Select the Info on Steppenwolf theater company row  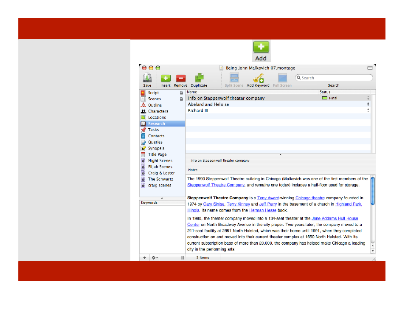click(278, 98)
